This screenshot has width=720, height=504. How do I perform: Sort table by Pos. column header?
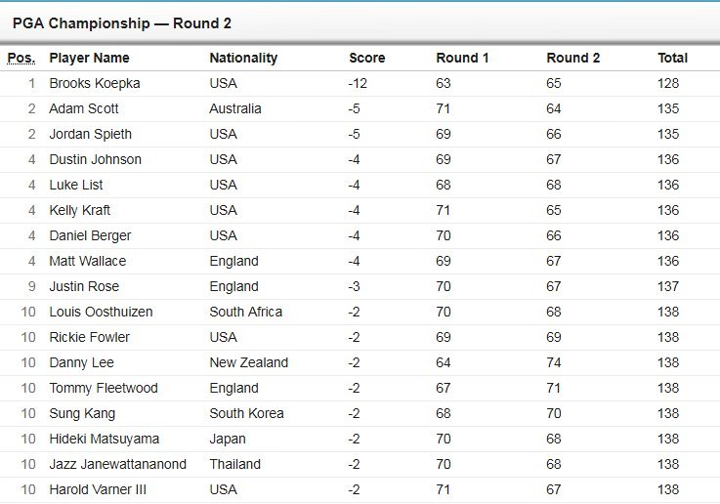pos(21,58)
